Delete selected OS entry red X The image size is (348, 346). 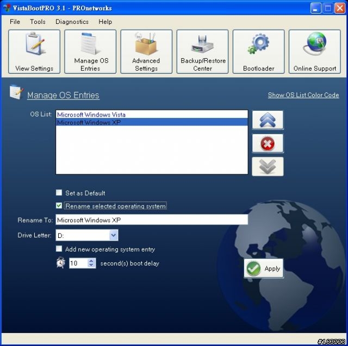point(268,143)
